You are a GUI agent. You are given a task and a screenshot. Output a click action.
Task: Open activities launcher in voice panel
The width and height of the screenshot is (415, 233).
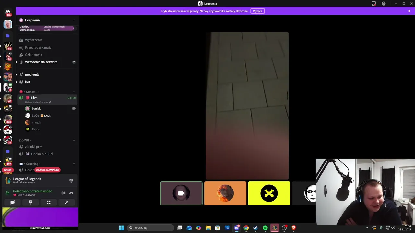coord(49,202)
